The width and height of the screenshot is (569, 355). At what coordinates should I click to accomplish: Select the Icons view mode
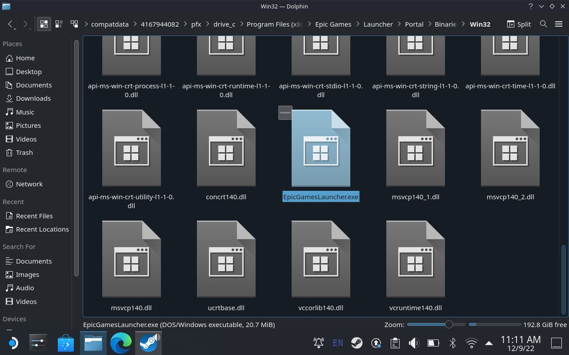(44, 24)
